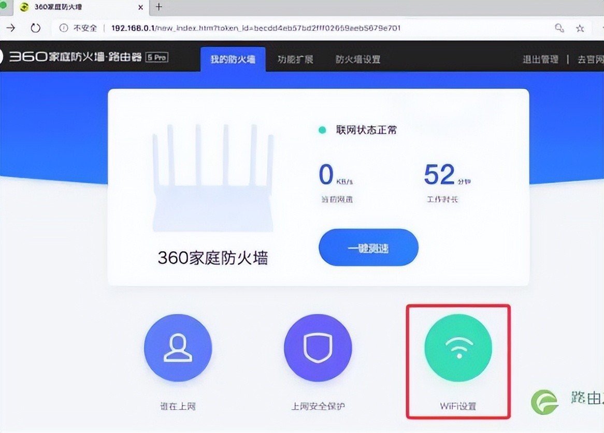Click the magnifier icon in the address bar
The image size is (604, 433).
pyautogui.click(x=559, y=28)
